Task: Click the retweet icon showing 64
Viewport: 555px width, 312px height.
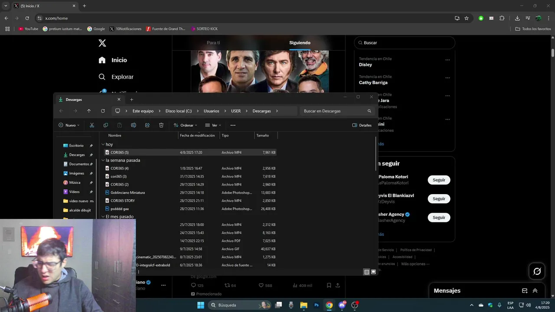Action: pos(227,285)
